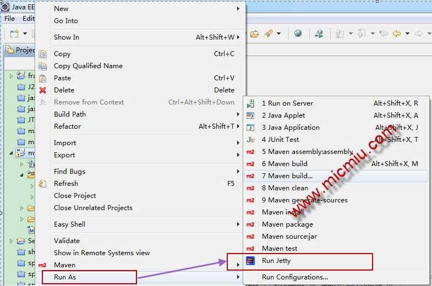Click the Run on Server icon
The image size is (432, 286).
pos(250,103)
